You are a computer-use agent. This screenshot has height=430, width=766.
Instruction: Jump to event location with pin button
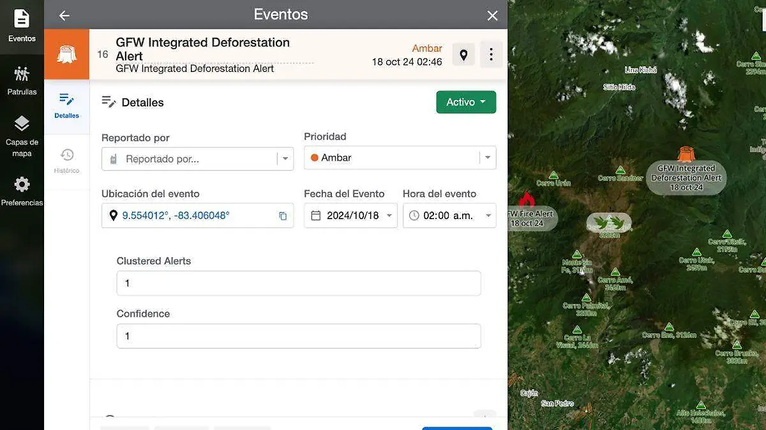tap(463, 55)
